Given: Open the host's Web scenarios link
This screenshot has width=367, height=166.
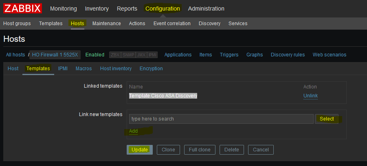Looking at the screenshot, I should click(330, 55).
